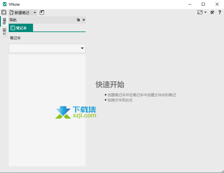Switch to the 导航 vertical side tab

point(4,21)
